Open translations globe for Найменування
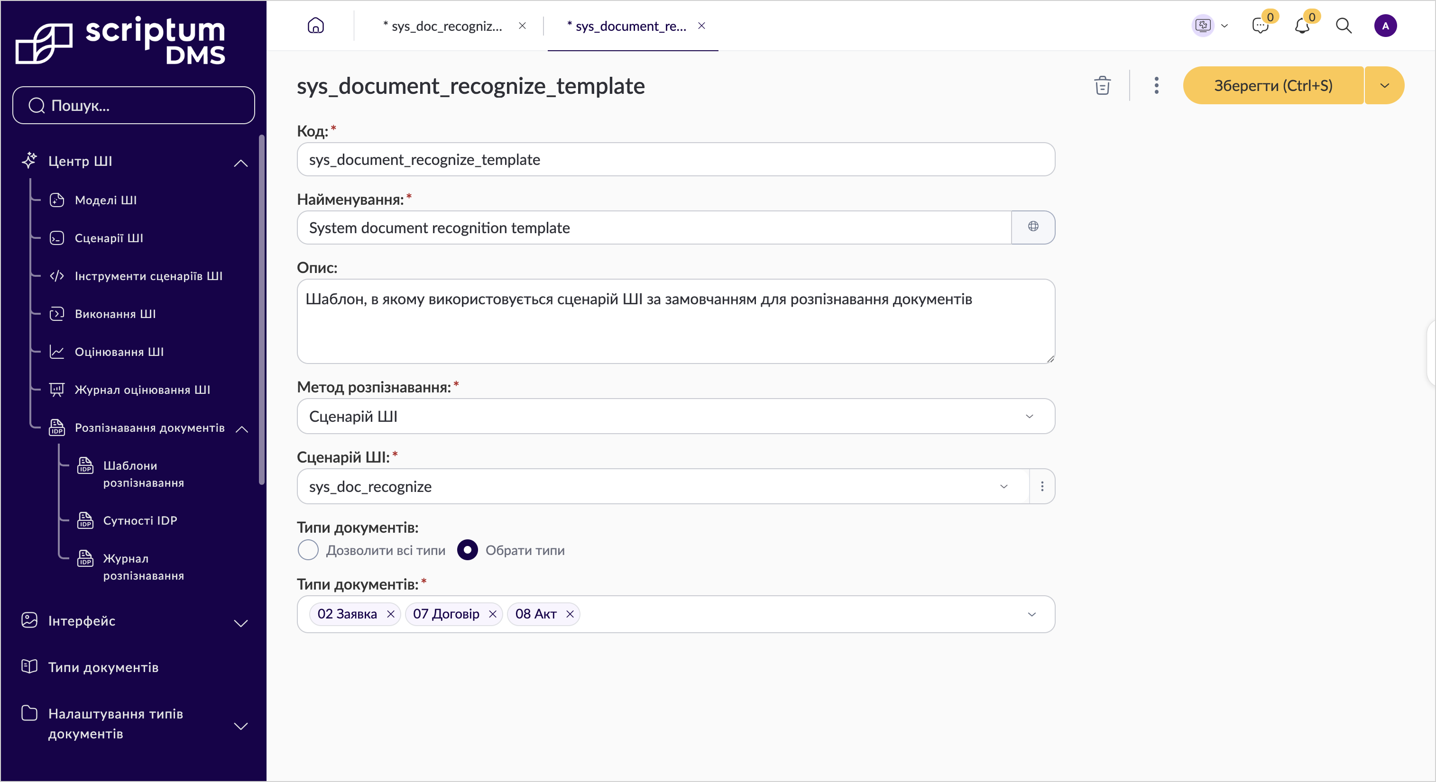 [x=1033, y=227]
